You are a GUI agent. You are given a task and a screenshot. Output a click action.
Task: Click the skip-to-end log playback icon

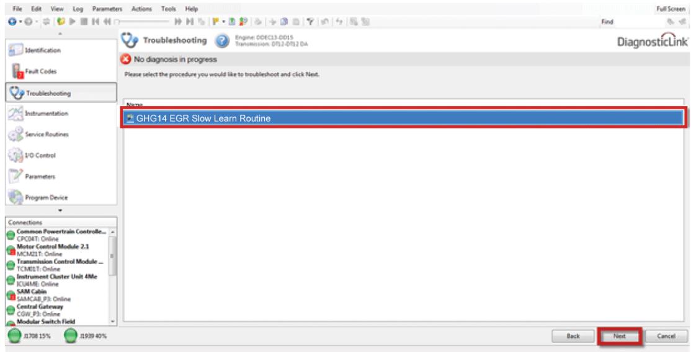[x=189, y=22]
